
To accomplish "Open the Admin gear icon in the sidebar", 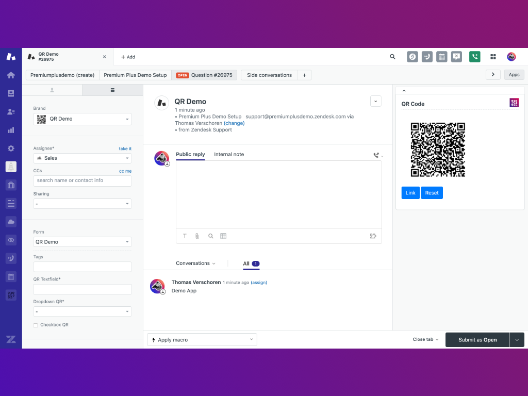I will [11, 148].
